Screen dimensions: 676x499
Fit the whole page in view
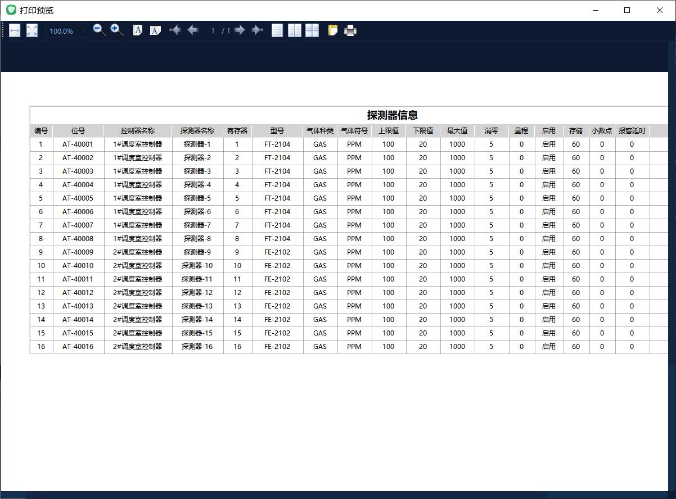coord(32,30)
